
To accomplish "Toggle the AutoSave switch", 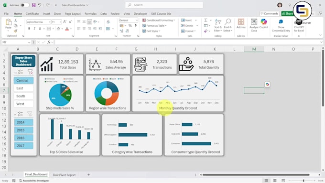I will click(25, 5).
